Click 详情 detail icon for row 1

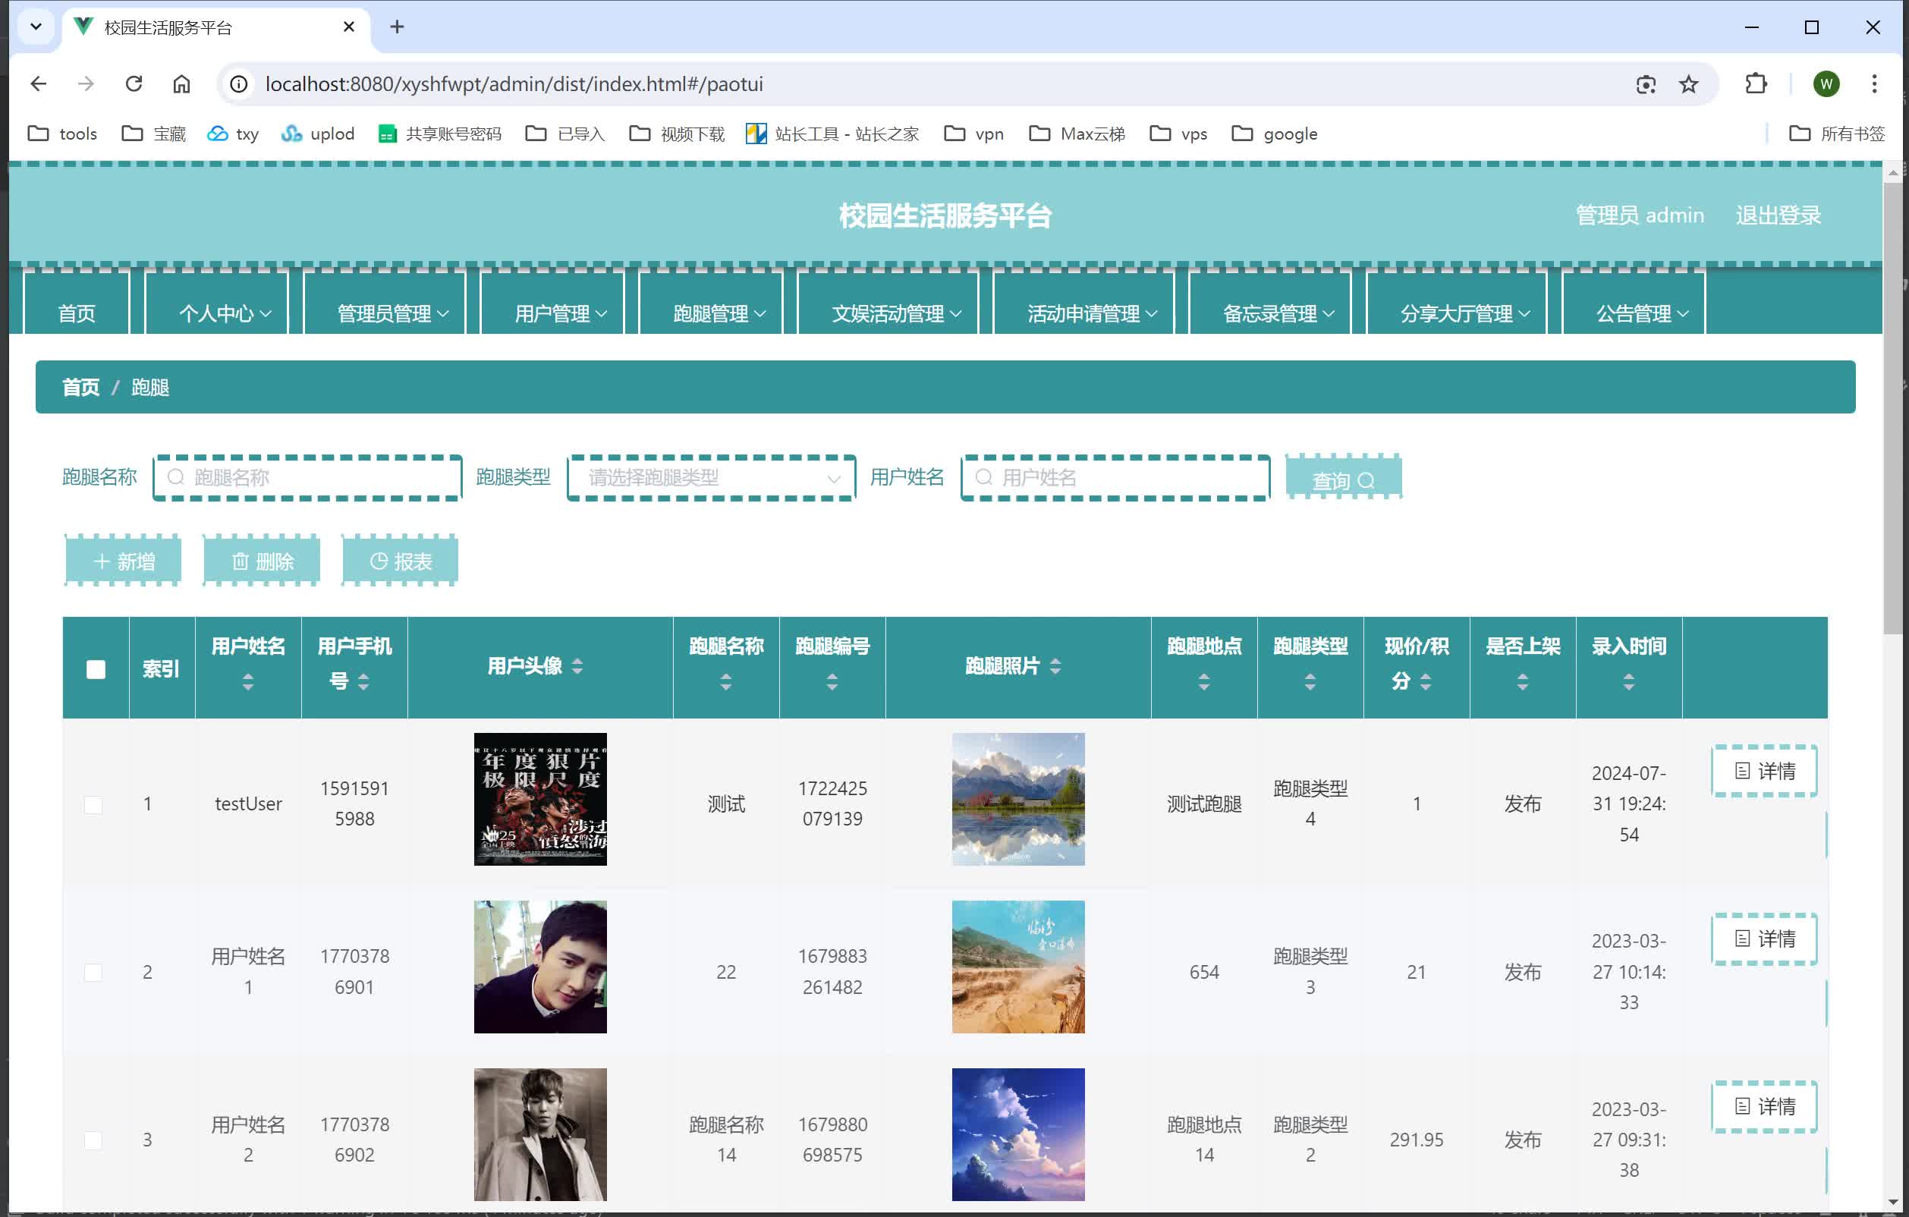(x=1764, y=771)
